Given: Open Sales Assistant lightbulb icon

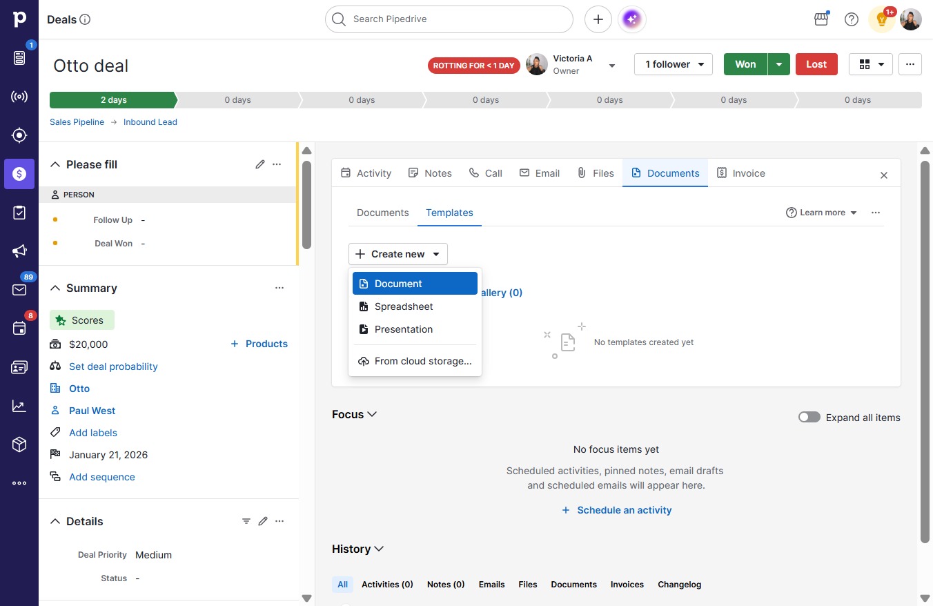Looking at the screenshot, I should (881, 19).
